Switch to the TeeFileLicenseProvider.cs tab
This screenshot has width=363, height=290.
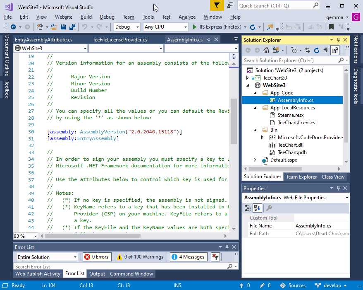click(120, 40)
